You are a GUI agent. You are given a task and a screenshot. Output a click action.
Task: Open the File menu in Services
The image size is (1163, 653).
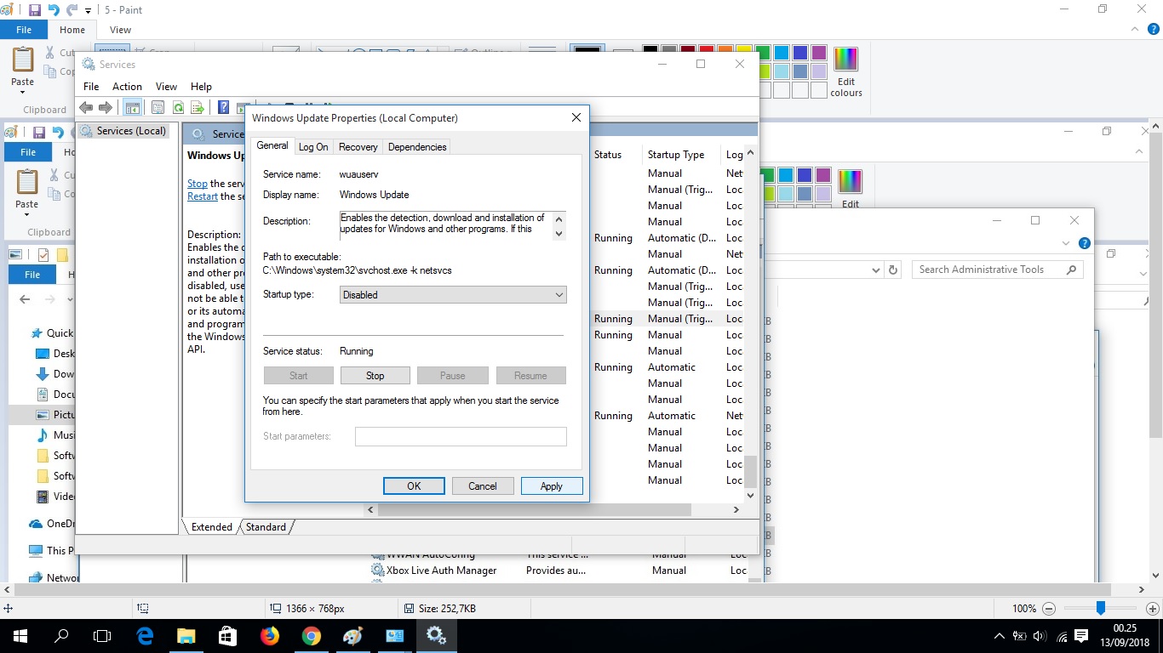tap(91, 87)
